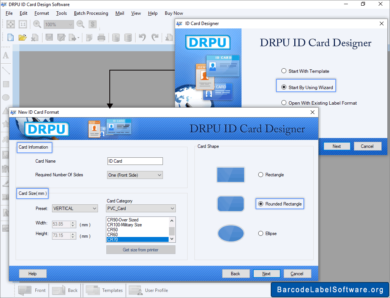Click the Templates icon at bottom
390x298 pixels.
[x=93, y=290]
